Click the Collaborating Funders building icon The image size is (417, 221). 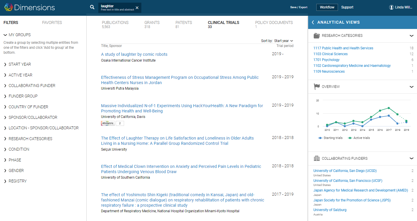click(x=317, y=159)
